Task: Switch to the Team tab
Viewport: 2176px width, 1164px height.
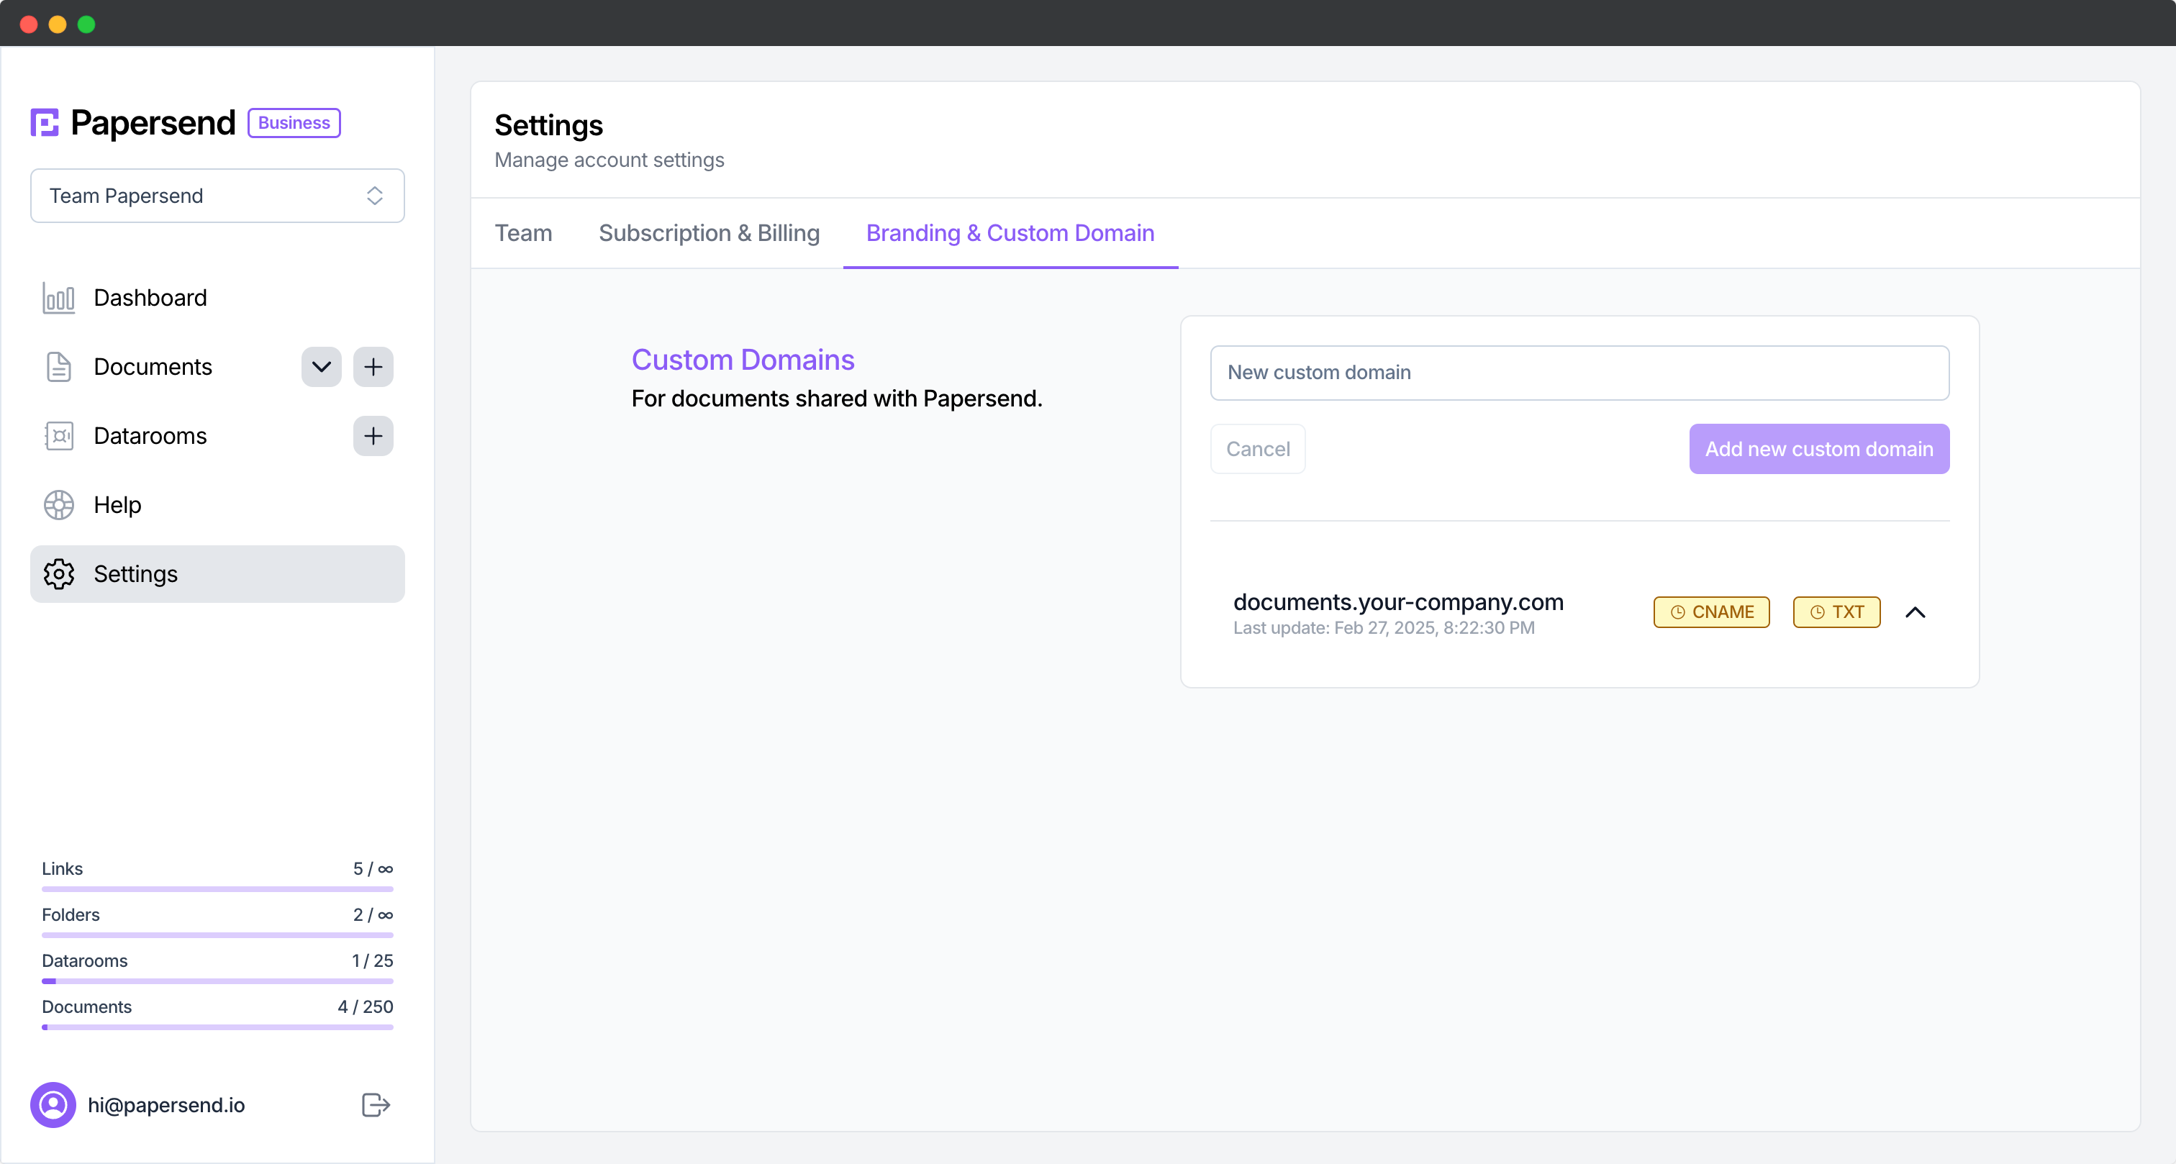Action: (x=523, y=233)
